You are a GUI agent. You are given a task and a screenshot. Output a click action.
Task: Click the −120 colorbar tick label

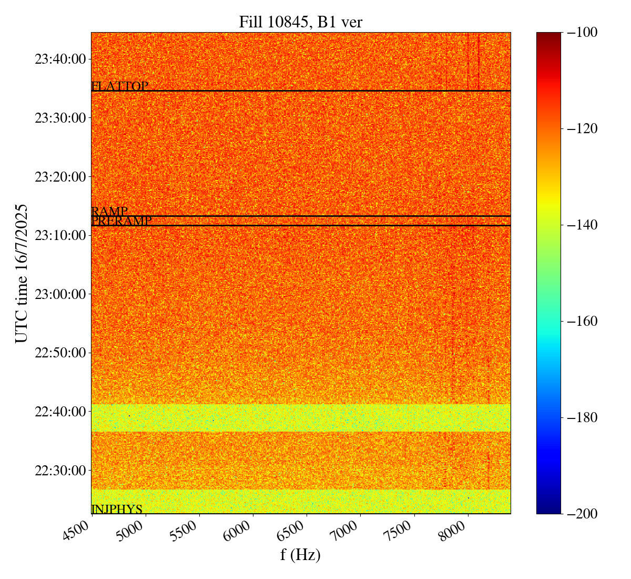(x=583, y=128)
